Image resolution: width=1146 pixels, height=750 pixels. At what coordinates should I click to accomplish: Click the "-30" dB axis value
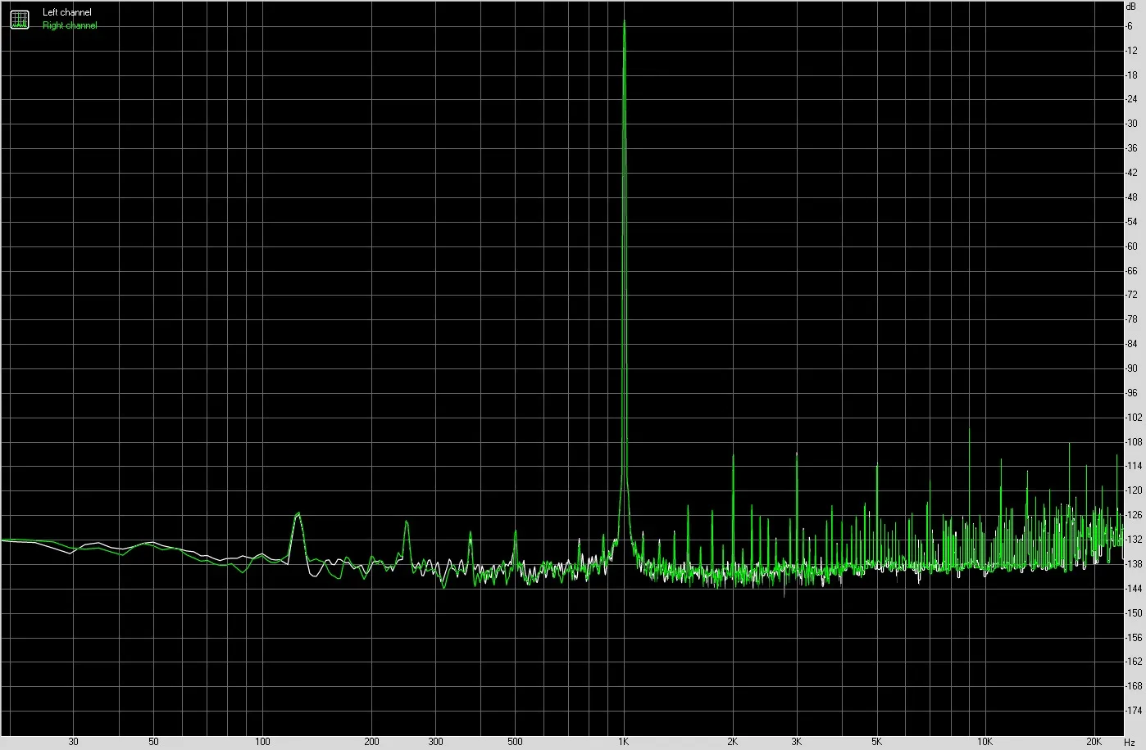(x=1131, y=124)
